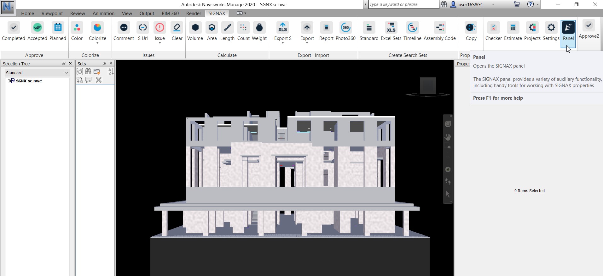The height and width of the screenshot is (276, 603).
Task: Switch to the Review ribbon tab
Action: tap(78, 13)
